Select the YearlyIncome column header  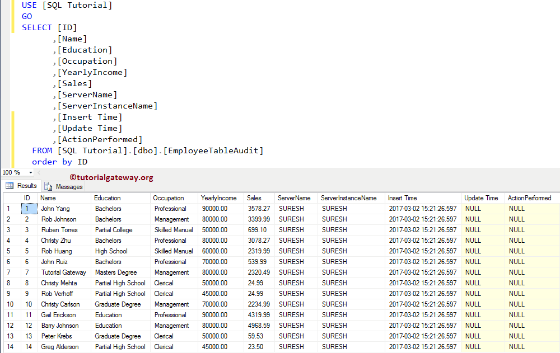(219, 197)
